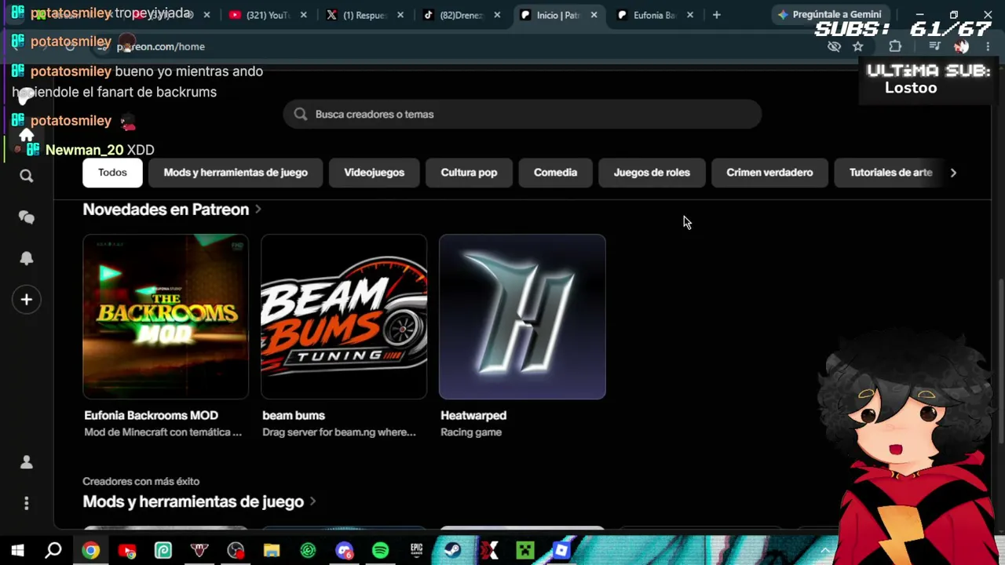Expand Novedades en Patreon section arrow

pyautogui.click(x=258, y=210)
